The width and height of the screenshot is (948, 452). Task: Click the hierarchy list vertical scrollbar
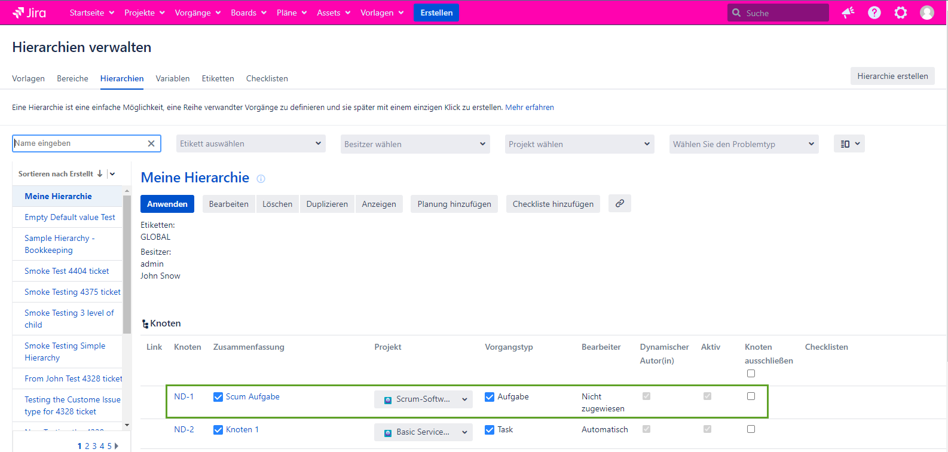(127, 263)
